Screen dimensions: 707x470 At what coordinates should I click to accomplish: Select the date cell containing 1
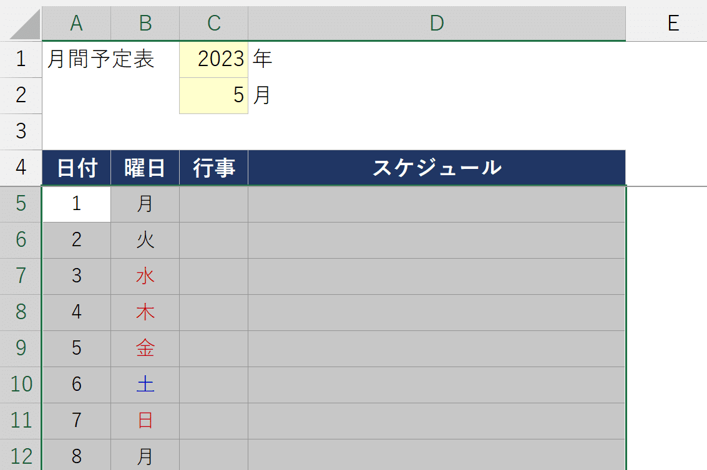coord(76,204)
